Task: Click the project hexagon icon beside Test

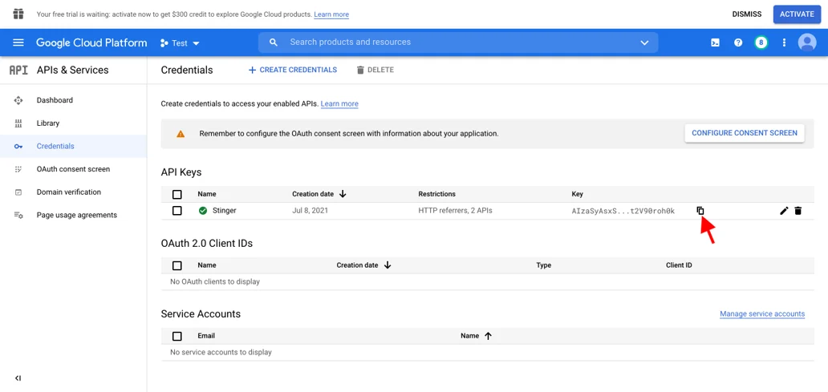Action: point(164,43)
